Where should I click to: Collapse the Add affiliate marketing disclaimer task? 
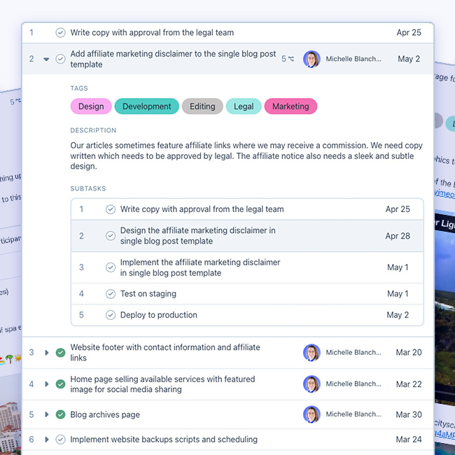click(46, 59)
